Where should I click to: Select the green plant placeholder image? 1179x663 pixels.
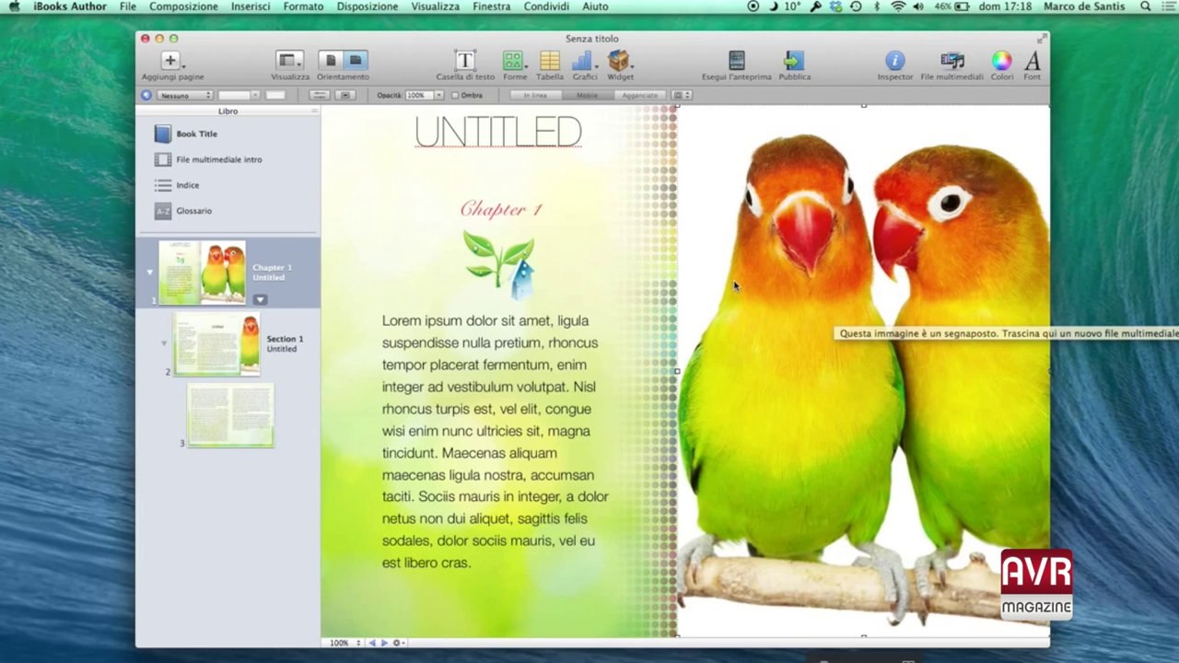498,265
